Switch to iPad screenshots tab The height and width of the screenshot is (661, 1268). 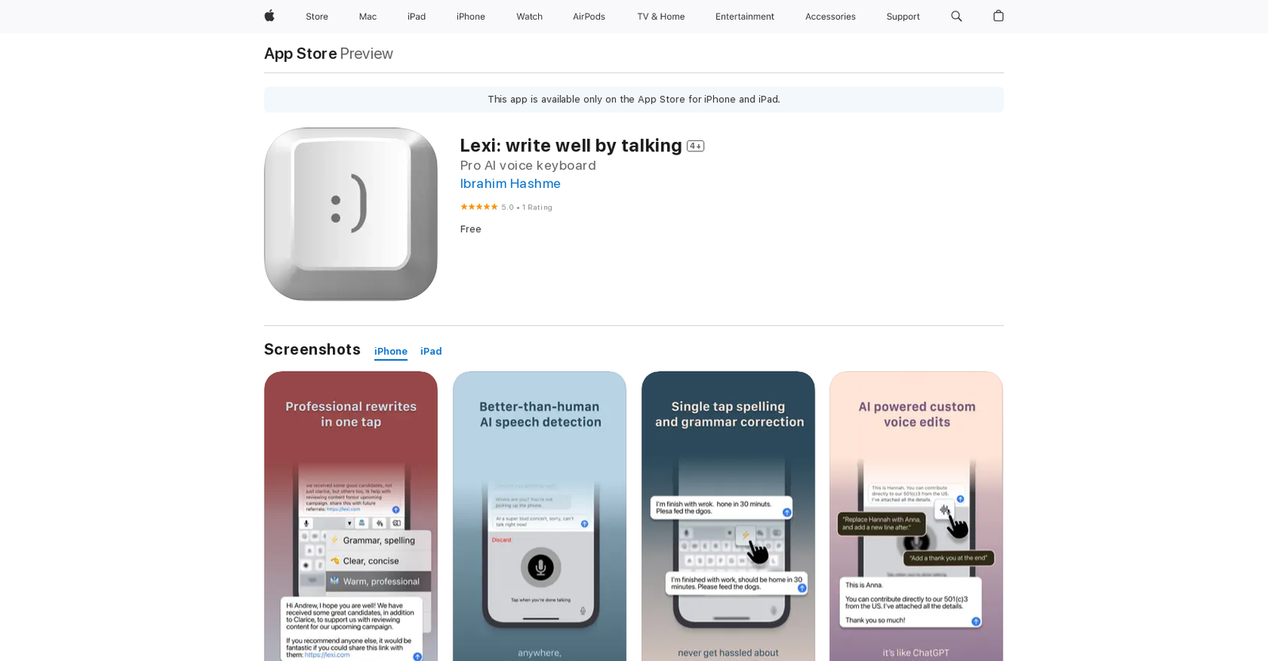[x=431, y=352]
